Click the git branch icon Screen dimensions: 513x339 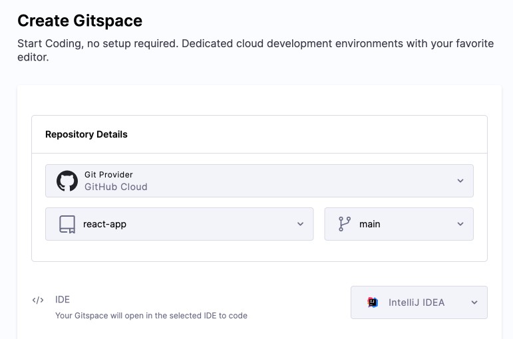[344, 224]
